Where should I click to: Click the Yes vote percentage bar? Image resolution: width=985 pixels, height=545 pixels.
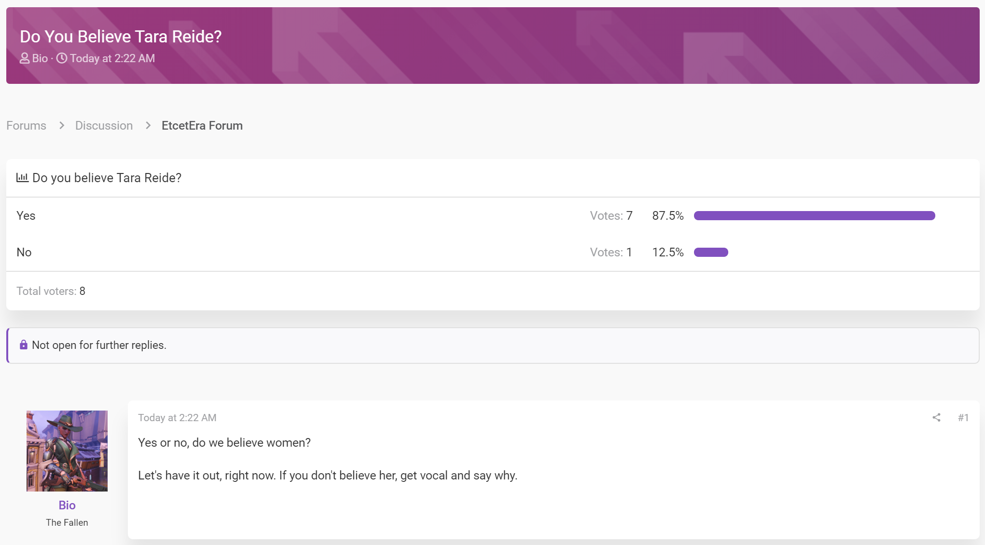[x=815, y=215]
